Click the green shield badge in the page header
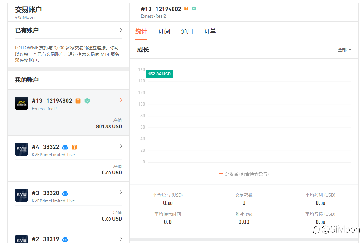 click(194, 9)
